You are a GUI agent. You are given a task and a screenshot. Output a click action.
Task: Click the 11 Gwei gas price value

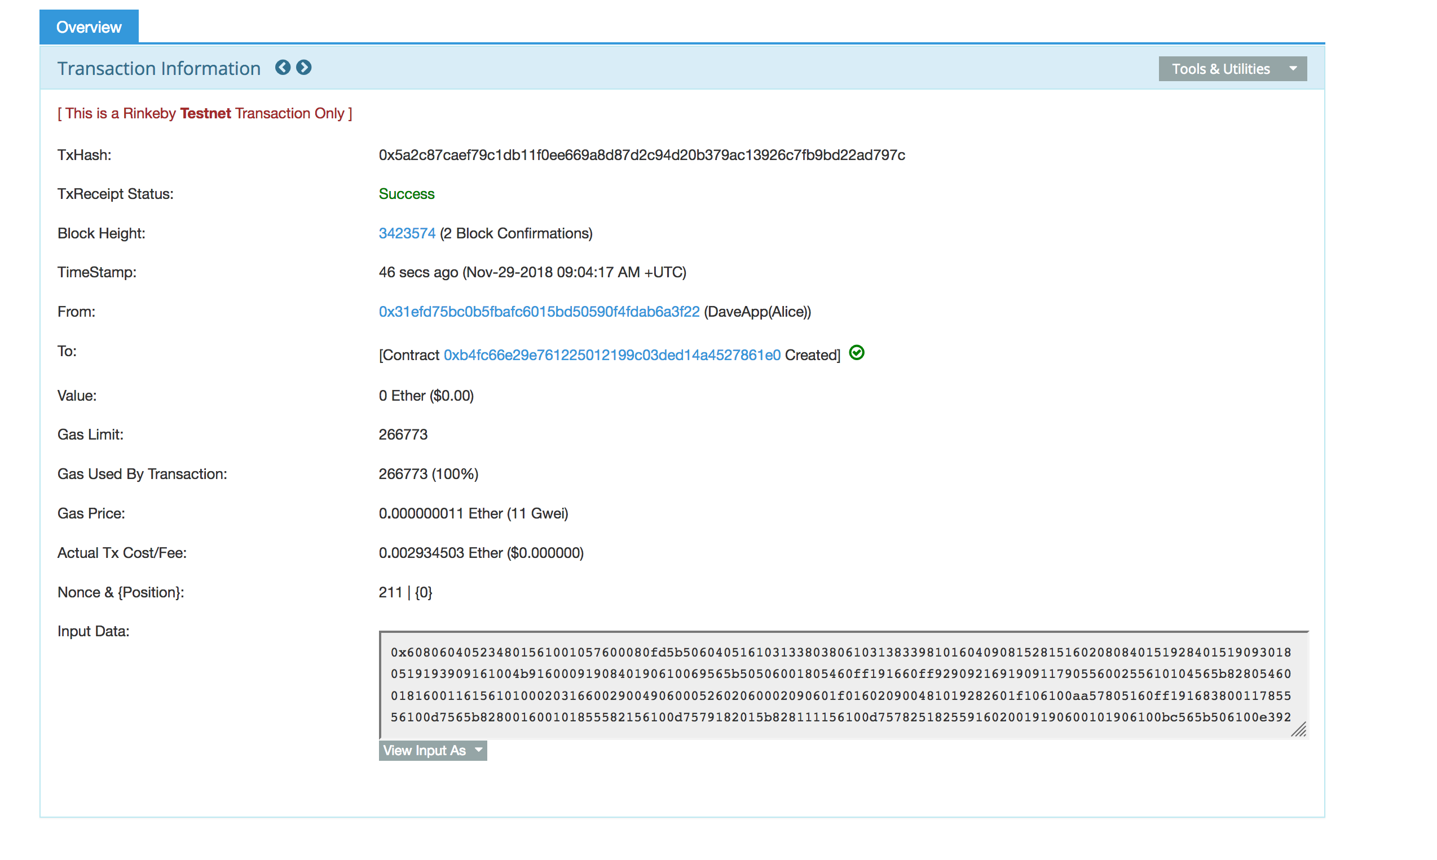(x=537, y=513)
